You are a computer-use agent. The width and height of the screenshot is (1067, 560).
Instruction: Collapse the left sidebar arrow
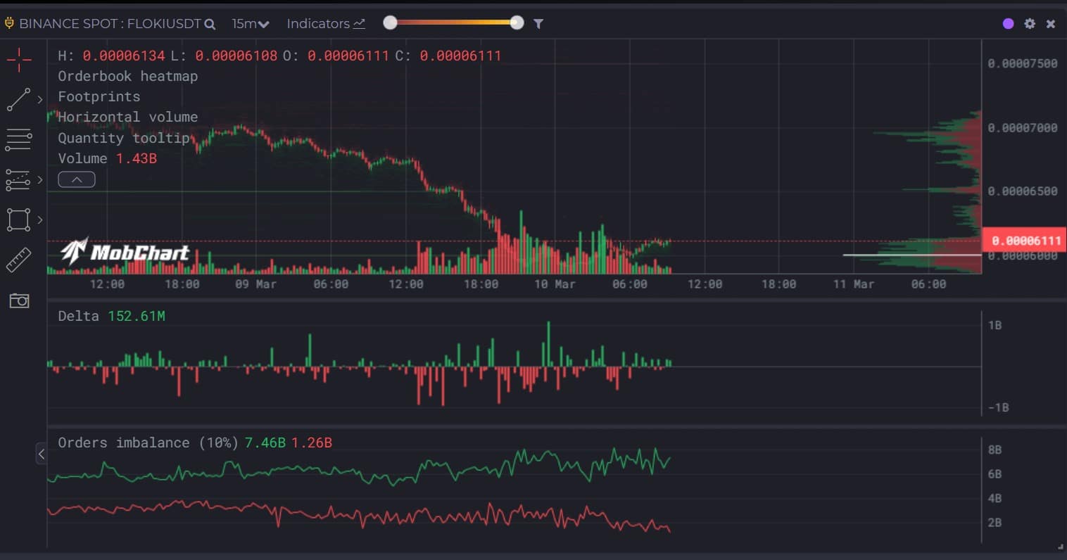click(42, 454)
